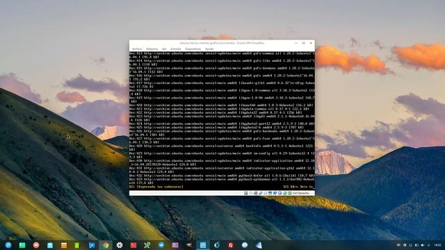Open the Ayuda menu
Screen dimensions: 445x250
point(209,49)
